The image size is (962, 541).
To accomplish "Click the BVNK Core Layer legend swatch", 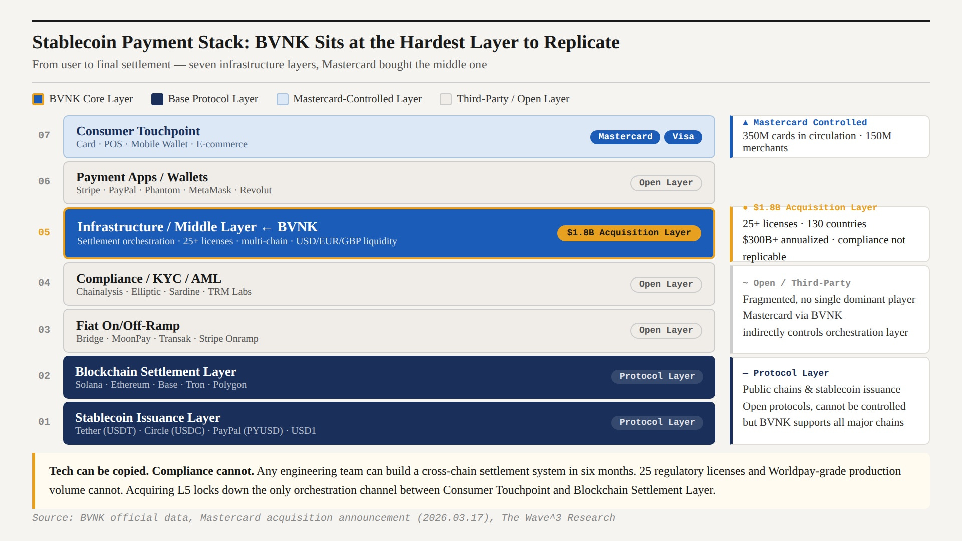I will [x=38, y=99].
